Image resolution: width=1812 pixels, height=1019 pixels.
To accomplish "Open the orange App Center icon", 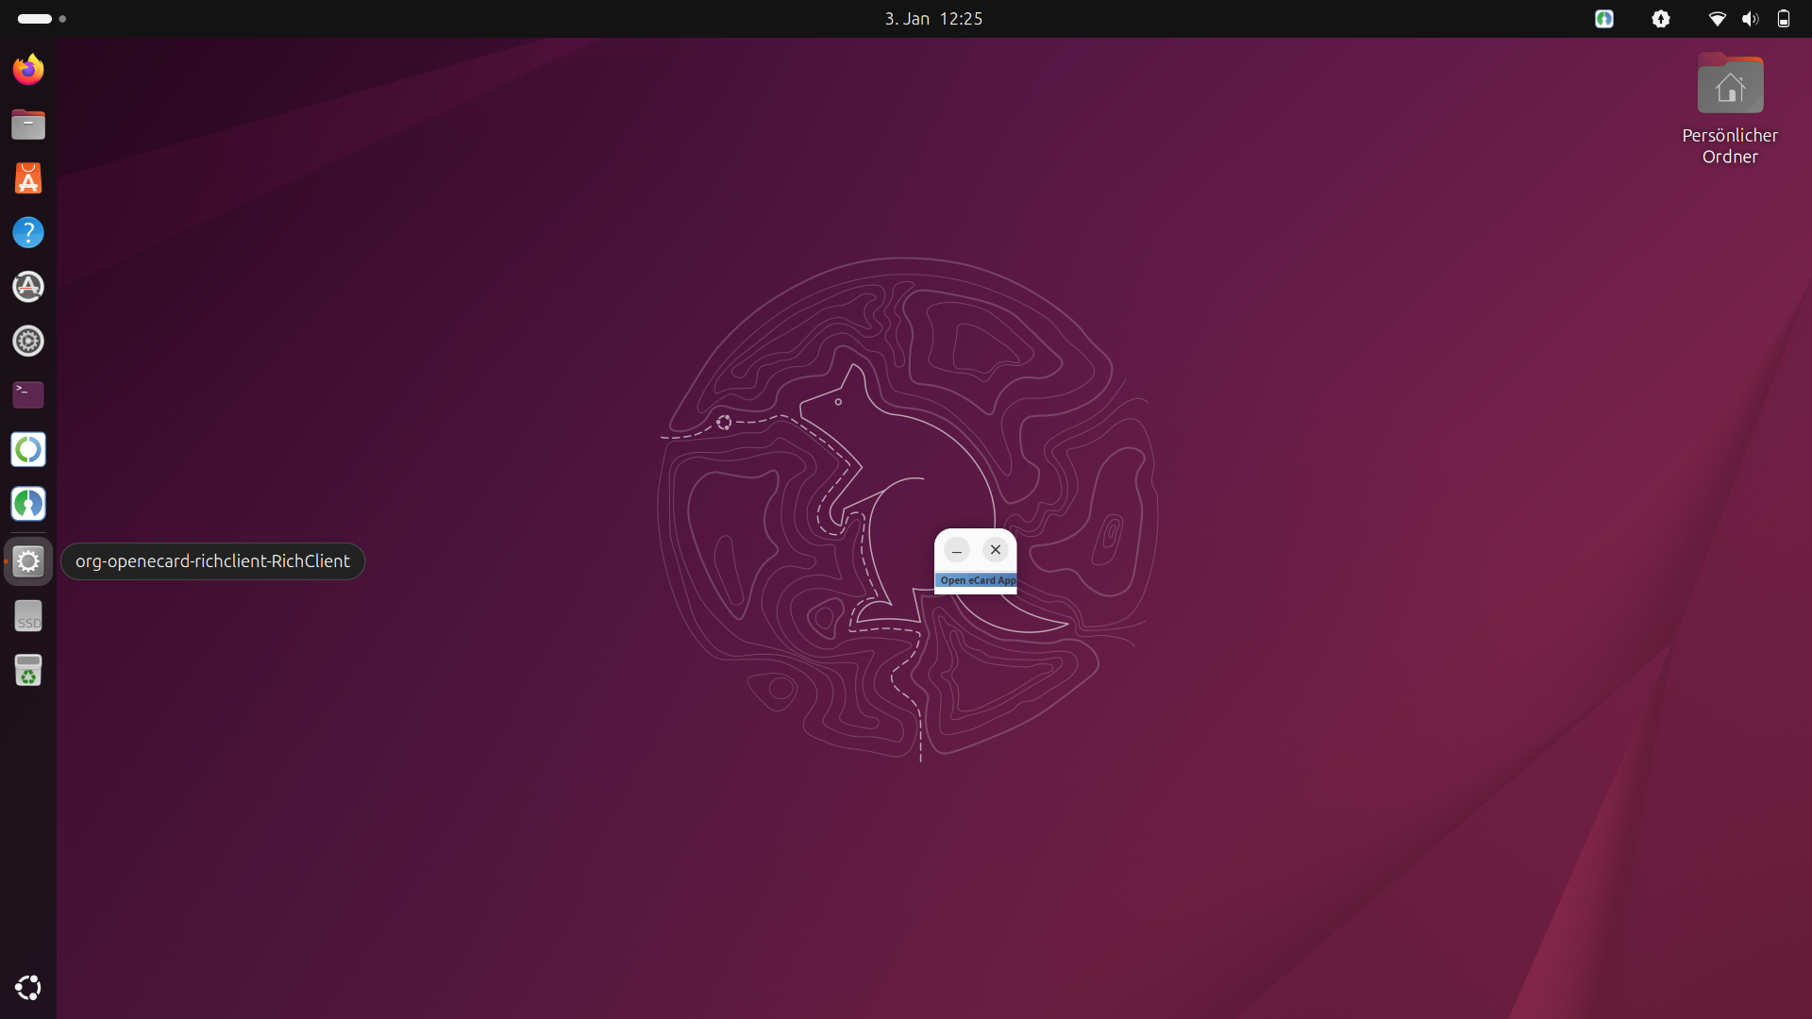I will point(28,178).
